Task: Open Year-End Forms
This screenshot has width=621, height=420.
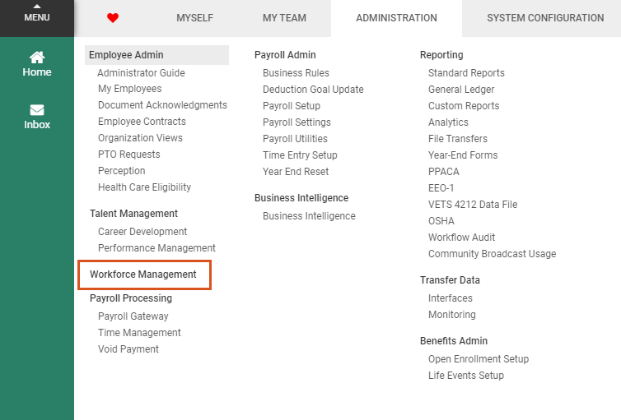Action: (x=463, y=155)
